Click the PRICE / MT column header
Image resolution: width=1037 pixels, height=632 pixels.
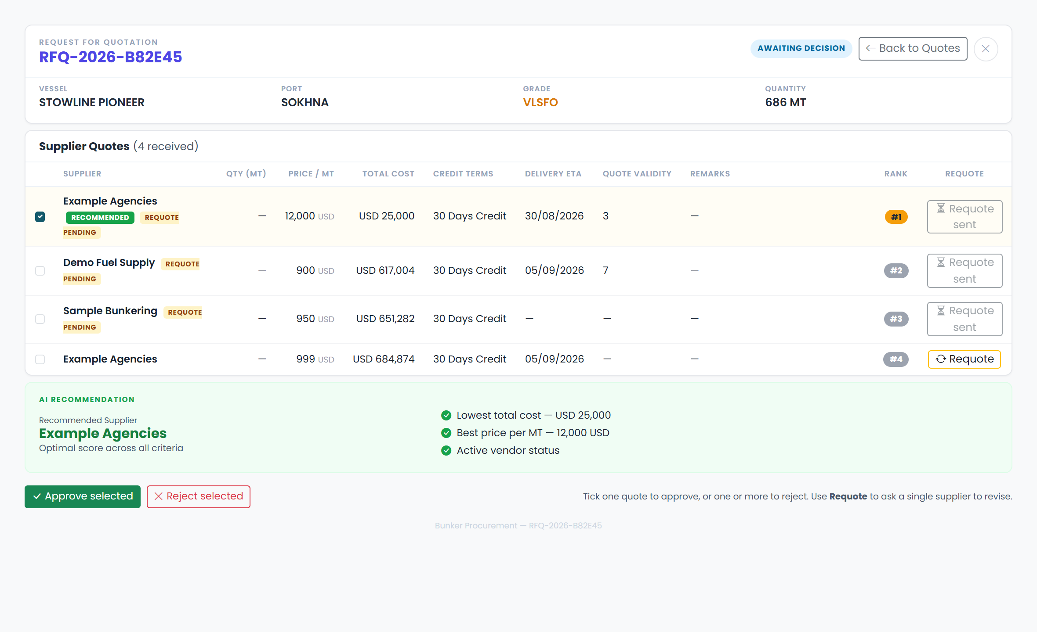311,174
